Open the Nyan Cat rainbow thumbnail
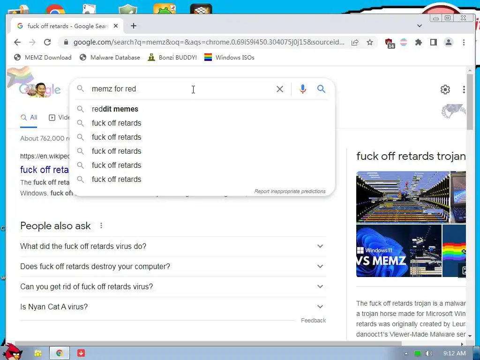The width and height of the screenshot is (480, 360). 454,251
